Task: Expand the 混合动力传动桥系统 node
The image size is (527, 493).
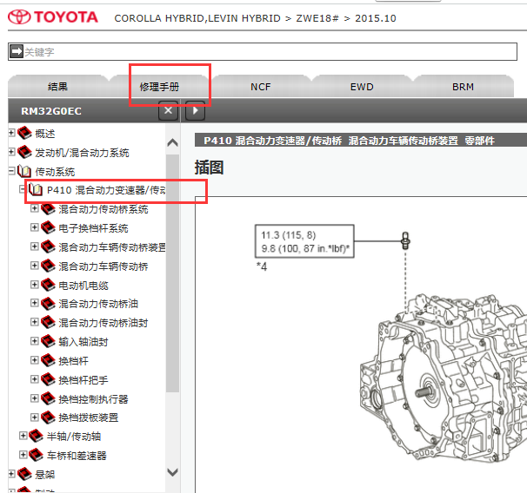Action: [x=34, y=208]
